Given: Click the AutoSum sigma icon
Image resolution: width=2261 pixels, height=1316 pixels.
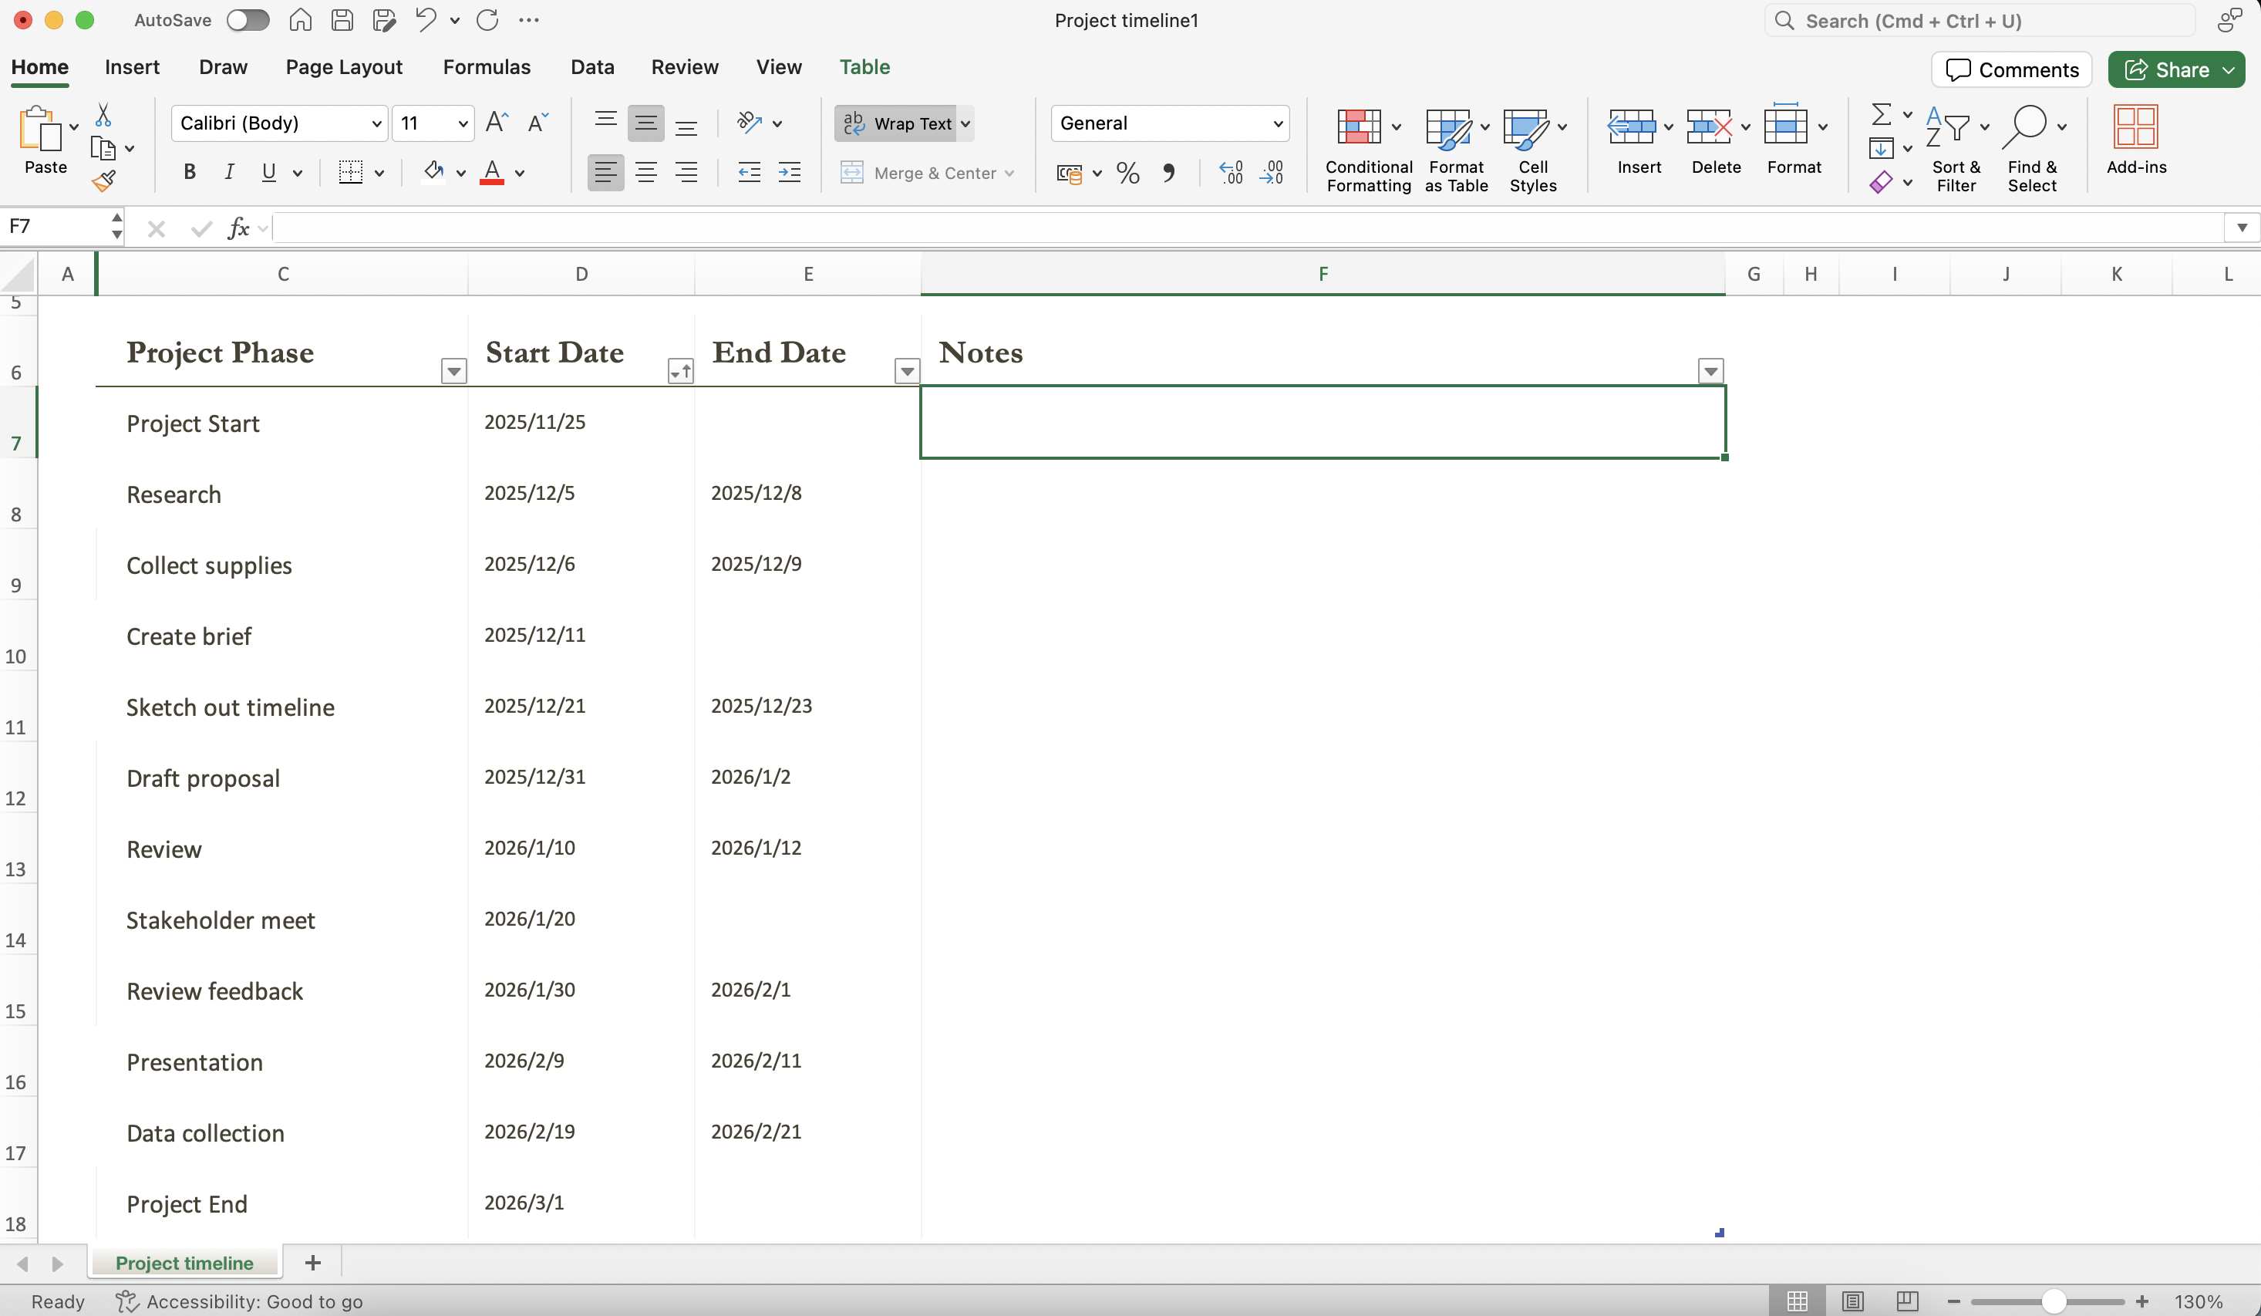Looking at the screenshot, I should coord(1882,115).
